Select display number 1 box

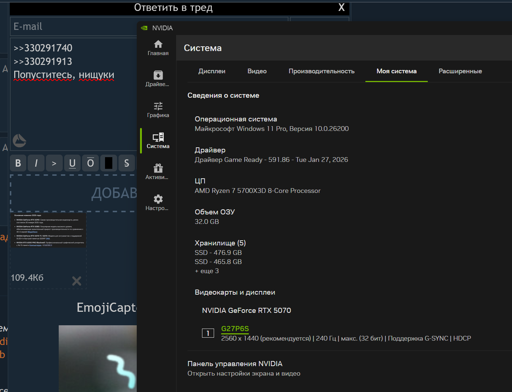pyautogui.click(x=208, y=333)
